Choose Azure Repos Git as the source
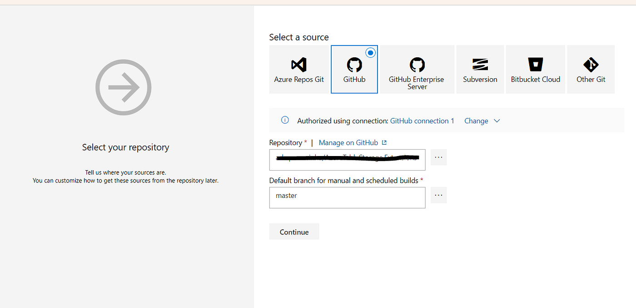The width and height of the screenshot is (636, 308). pyautogui.click(x=299, y=69)
